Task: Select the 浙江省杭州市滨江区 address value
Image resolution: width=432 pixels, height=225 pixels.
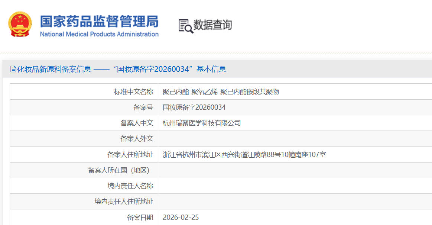Action: pos(244,155)
